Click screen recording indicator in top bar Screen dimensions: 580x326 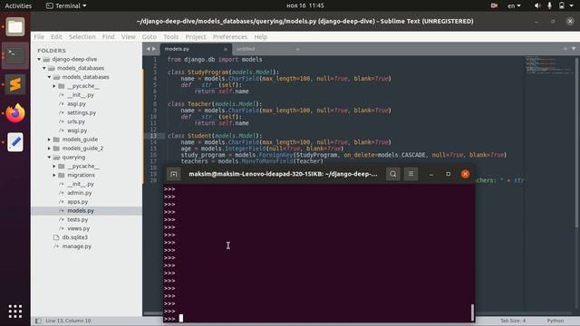(x=494, y=5)
